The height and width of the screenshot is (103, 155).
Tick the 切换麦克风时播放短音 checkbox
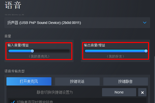[x=12, y=102]
